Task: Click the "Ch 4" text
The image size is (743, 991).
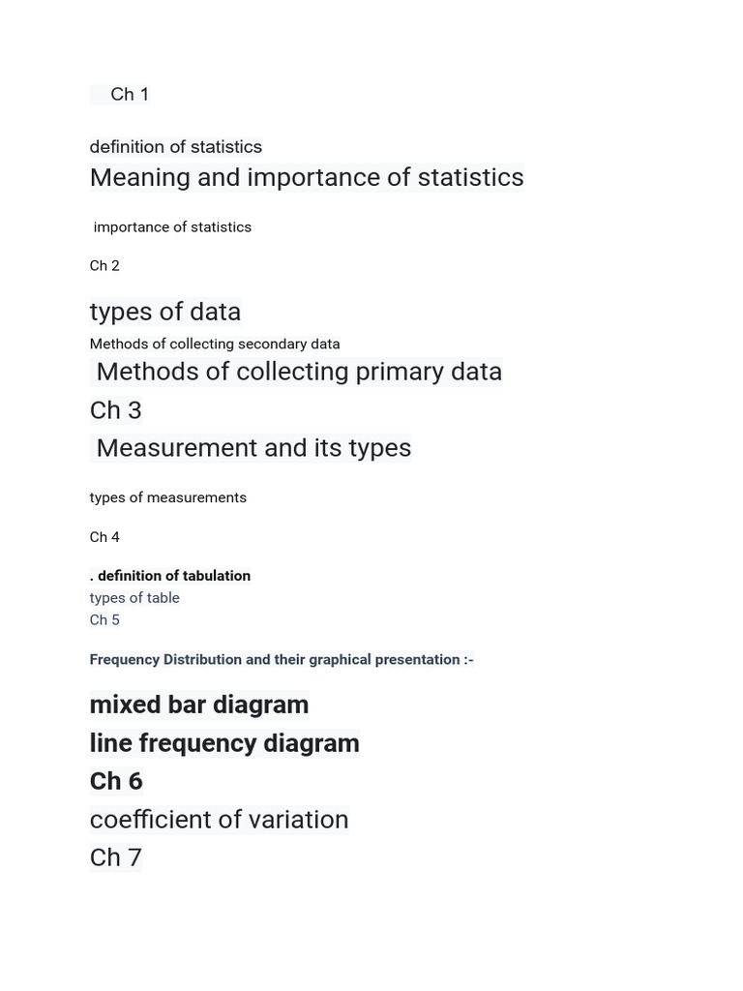Action: pos(104,537)
